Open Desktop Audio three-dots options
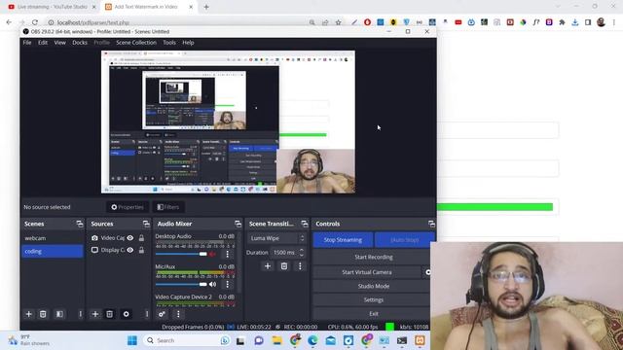The image size is (623, 350). [227, 254]
